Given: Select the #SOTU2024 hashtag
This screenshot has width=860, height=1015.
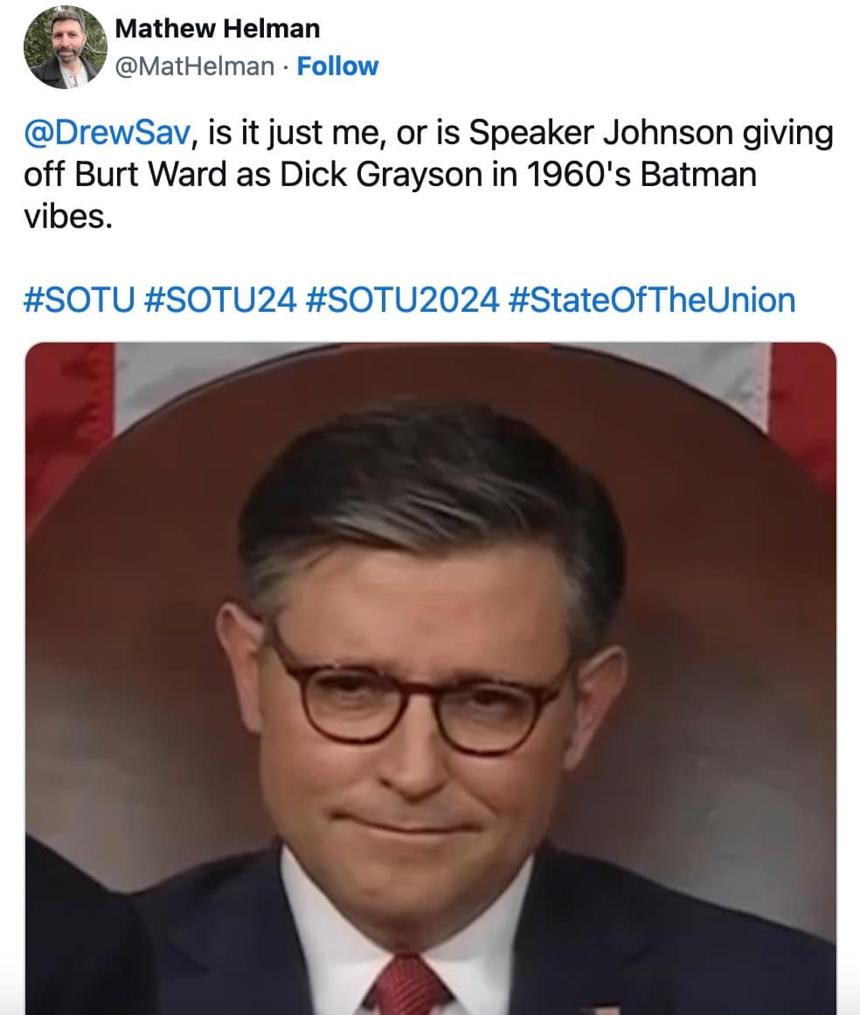Looking at the screenshot, I should pyautogui.click(x=401, y=300).
